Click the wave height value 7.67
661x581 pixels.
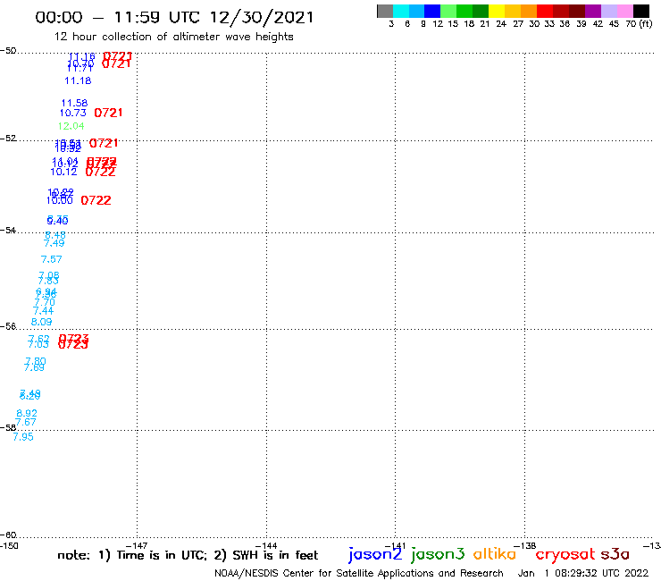click(x=26, y=422)
